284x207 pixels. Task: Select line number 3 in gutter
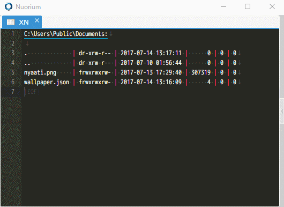pyautogui.click(x=13, y=53)
